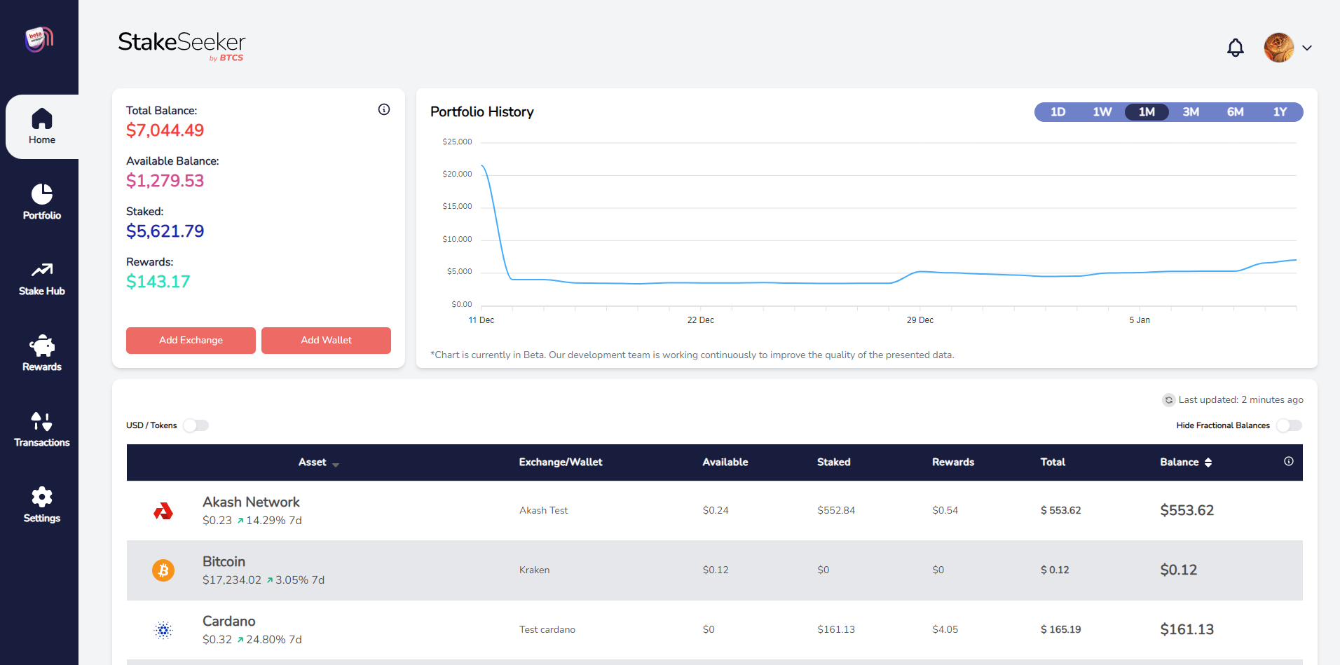The image size is (1340, 665).
Task: Open the Rewards piggy bank icon
Action: (42, 345)
